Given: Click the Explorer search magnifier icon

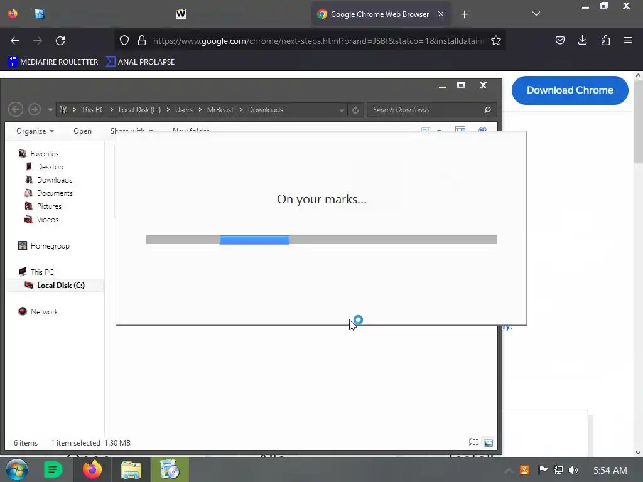Looking at the screenshot, I should coord(487,110).
